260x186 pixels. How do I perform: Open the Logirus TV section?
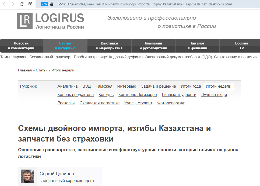click(241, 46)
